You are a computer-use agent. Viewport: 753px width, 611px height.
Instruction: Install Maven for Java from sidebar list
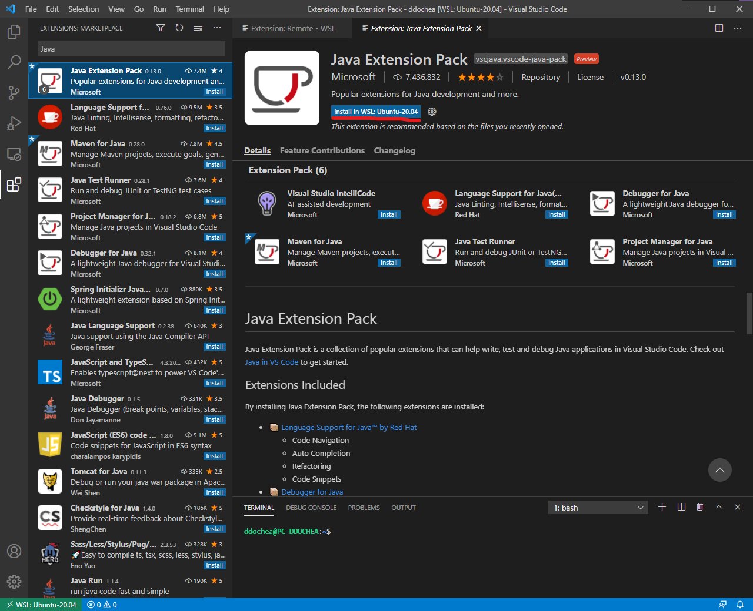[214, 165]
